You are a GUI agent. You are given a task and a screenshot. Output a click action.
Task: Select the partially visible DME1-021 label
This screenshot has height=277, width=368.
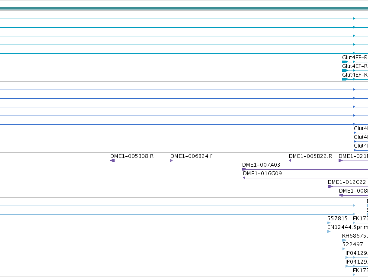click(353, 156)
